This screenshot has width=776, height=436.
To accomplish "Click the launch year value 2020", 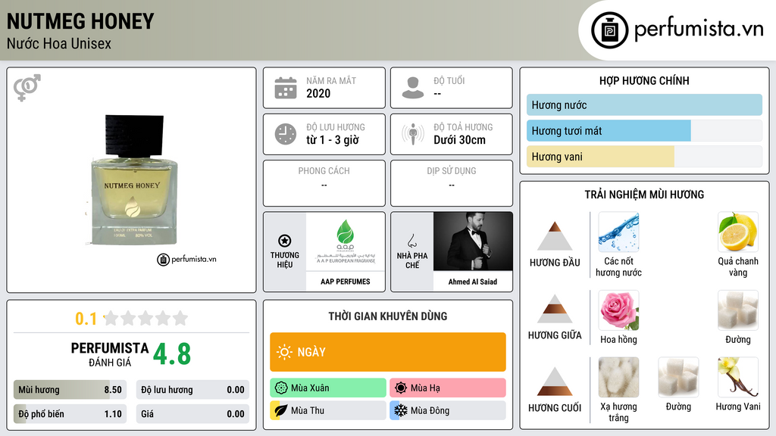I will (318, 93).
